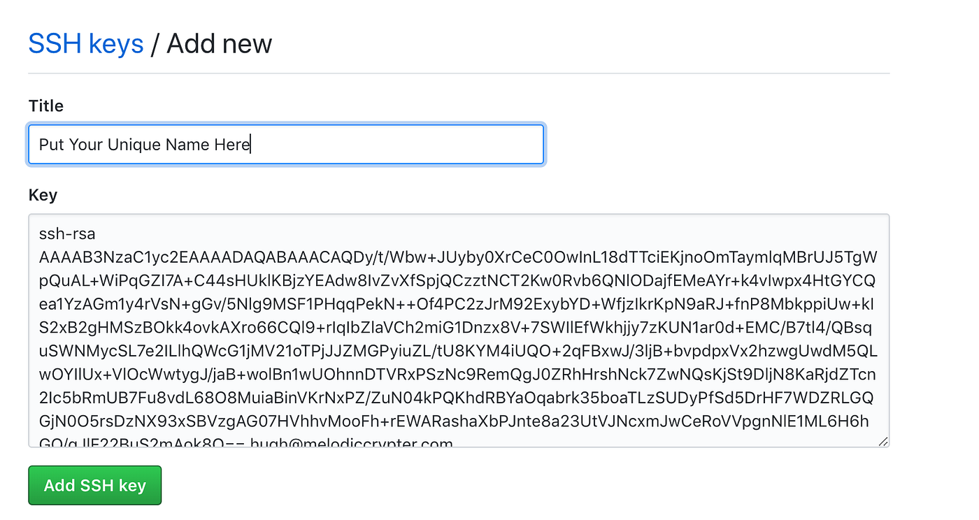Click the divider line under the page heading
The image size is (979, 520).
[459, 70]
